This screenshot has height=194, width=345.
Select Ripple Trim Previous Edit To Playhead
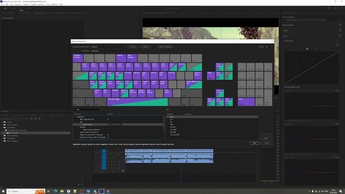pyautogui.click(x=93, y=137)
